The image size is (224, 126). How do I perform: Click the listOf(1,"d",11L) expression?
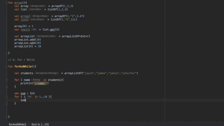point(64,20)
